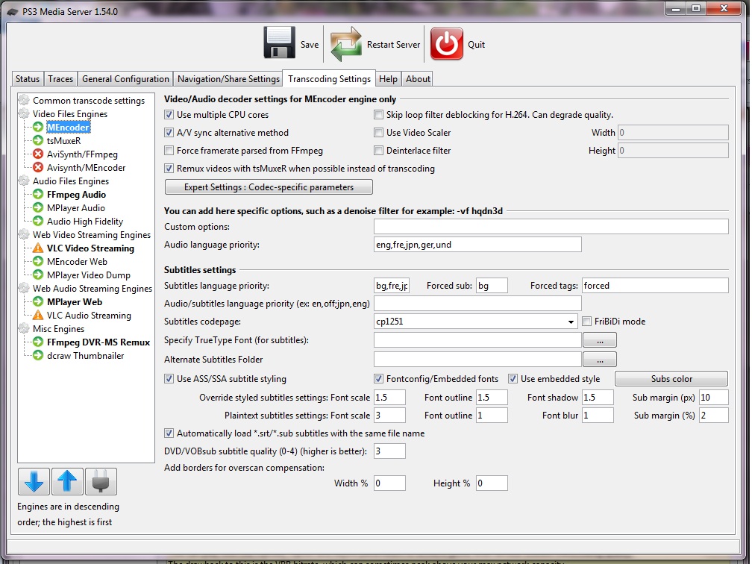The image size is (752, 564).
Task: Click green icon beside MPlayer Web
Action: click(x=38, y=301)
